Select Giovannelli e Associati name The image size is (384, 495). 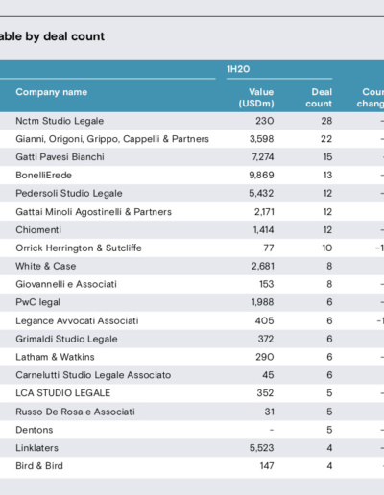click(x=66, y=284)
